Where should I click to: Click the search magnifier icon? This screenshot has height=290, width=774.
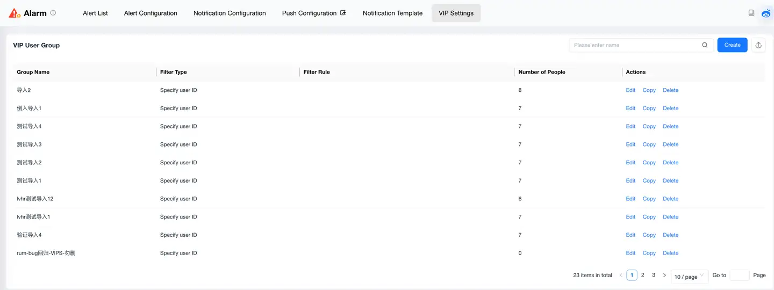(x=705, y=45)
